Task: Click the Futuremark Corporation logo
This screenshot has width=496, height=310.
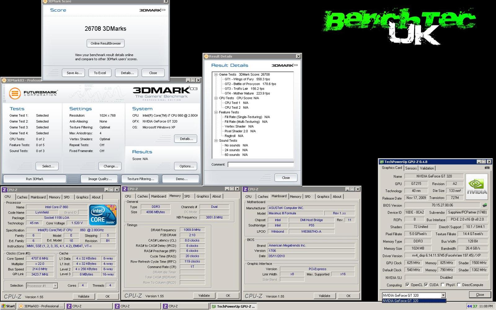Action: tap(33, 93)
